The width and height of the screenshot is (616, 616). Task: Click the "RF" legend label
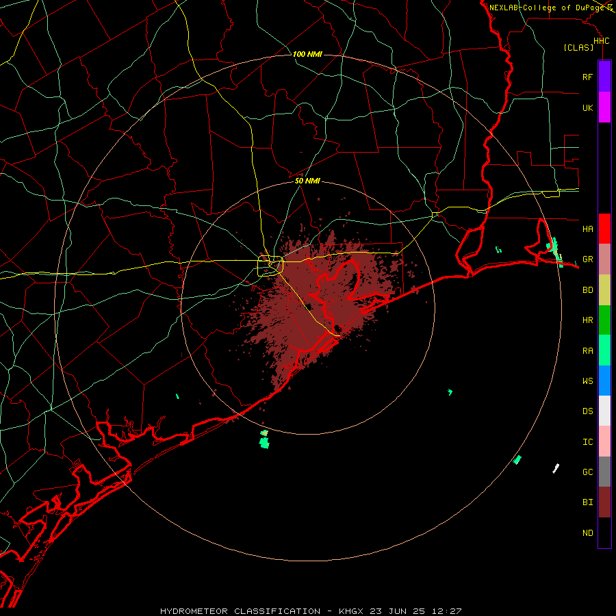[x=587, y=77]
